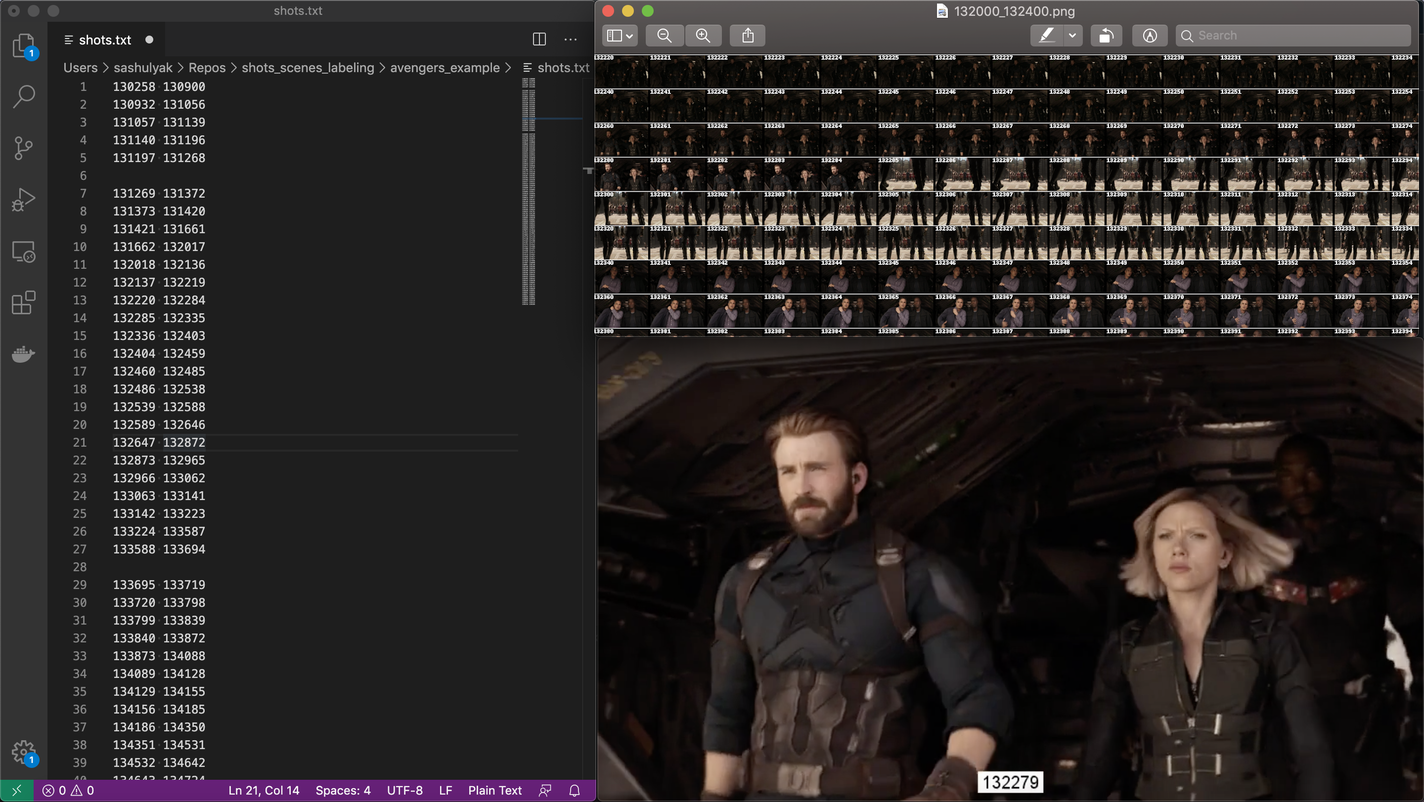Viewport: 1424px width, 802px height.
Task: Click the Preview search field
Action: 1293,36
